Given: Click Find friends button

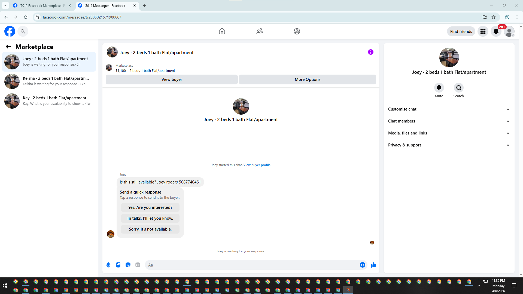Looking at the screenshot, I should [x=461, y=31].
